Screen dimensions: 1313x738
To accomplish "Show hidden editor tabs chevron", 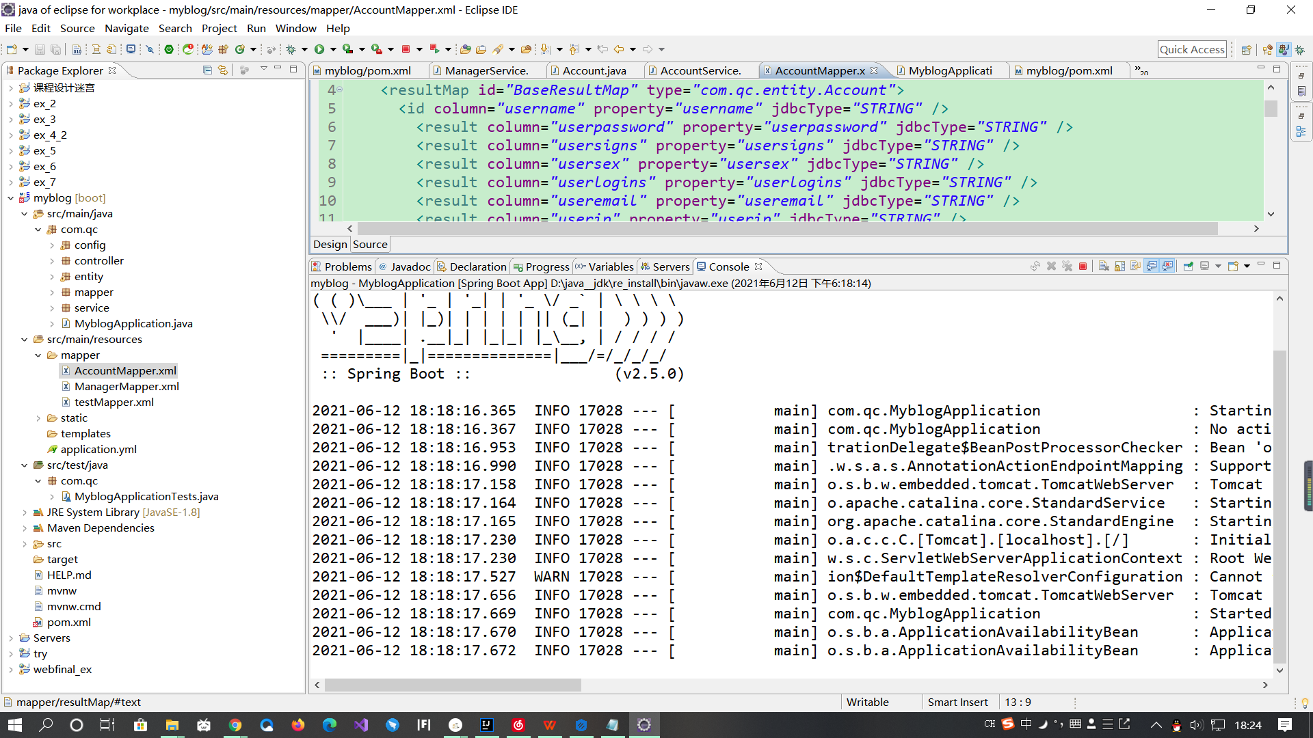I will coord(1141,70).
